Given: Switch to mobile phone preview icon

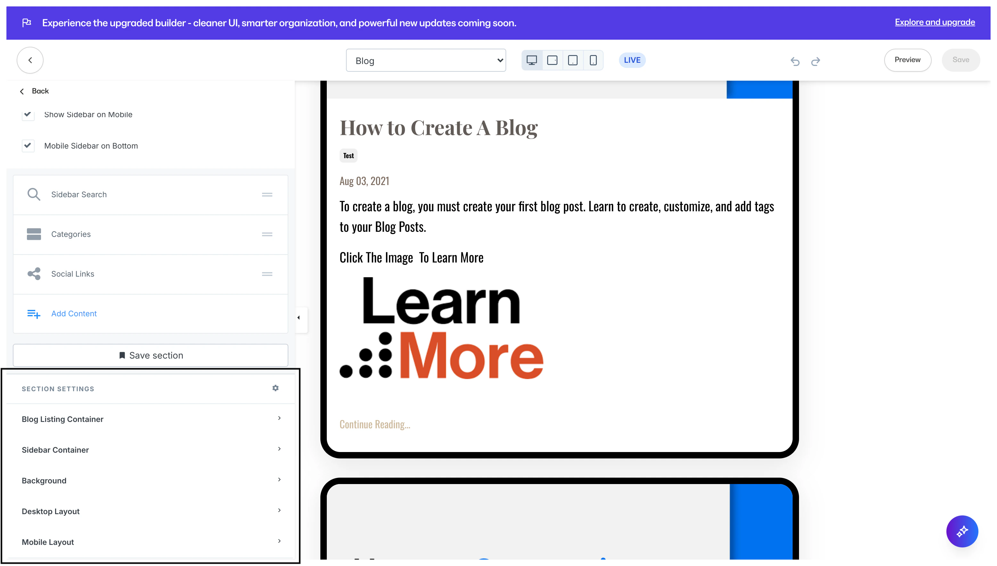Looking at the screenshot, I should tap(593, 60).
